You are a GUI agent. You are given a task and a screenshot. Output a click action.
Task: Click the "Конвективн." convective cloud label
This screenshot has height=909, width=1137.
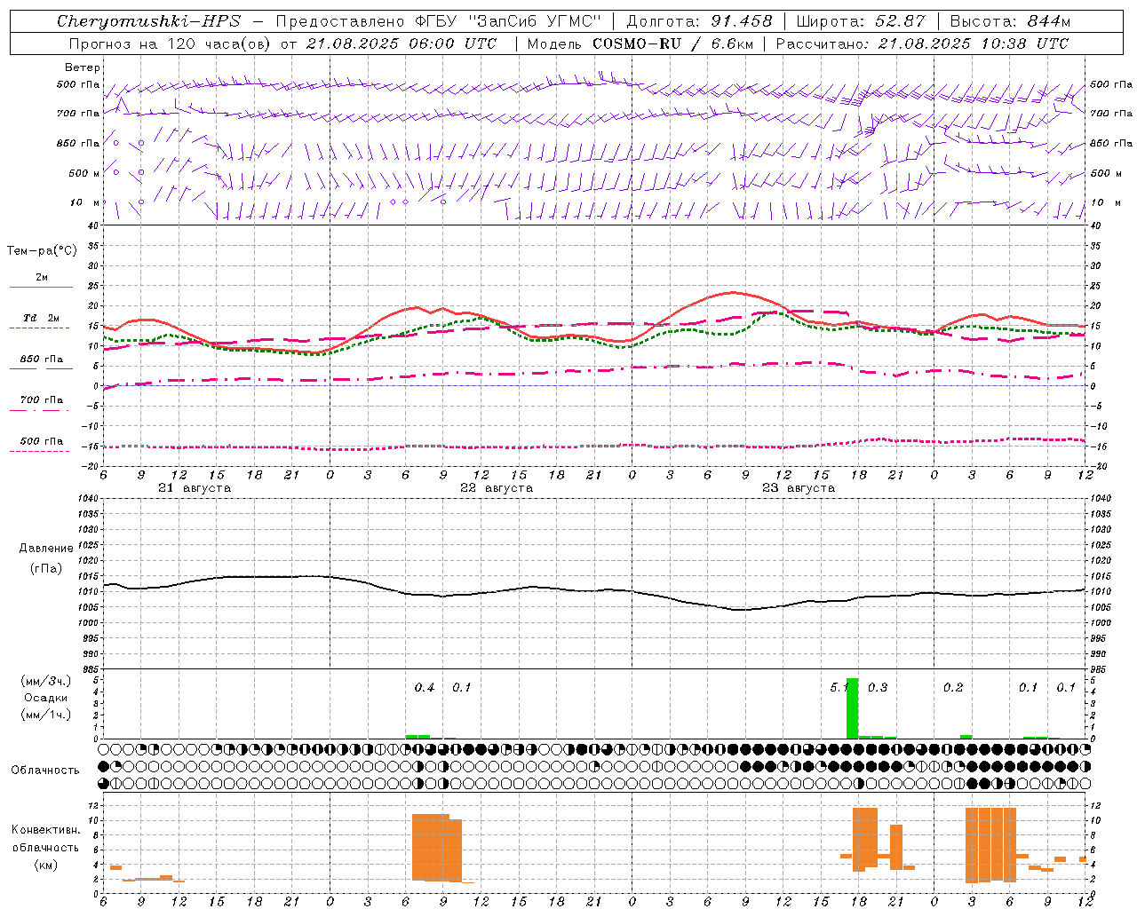[x=45, y=830]
